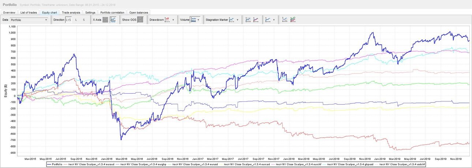Screen dimensions: 472x168
Task: Click the Stagnation Marker icon
Action: click(232, 20)
